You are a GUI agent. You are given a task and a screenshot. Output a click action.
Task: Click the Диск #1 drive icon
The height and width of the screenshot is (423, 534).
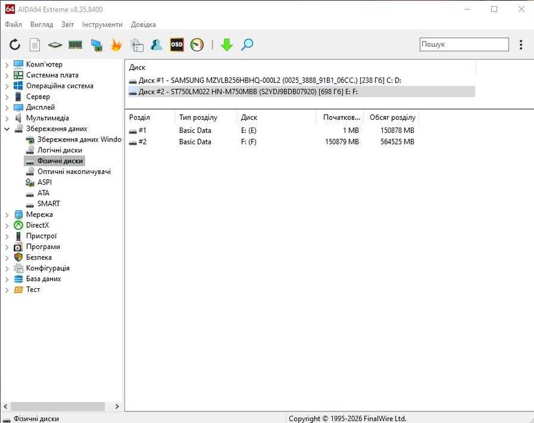[x=133, y=81]
